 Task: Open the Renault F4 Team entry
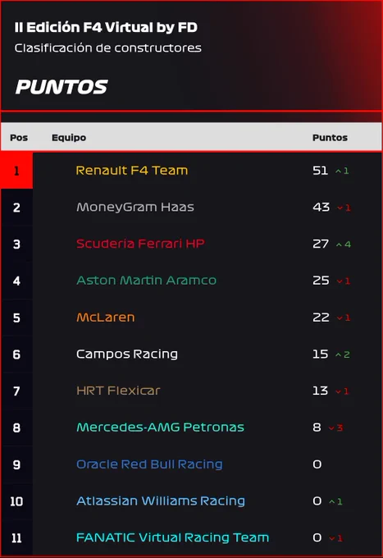132,171
